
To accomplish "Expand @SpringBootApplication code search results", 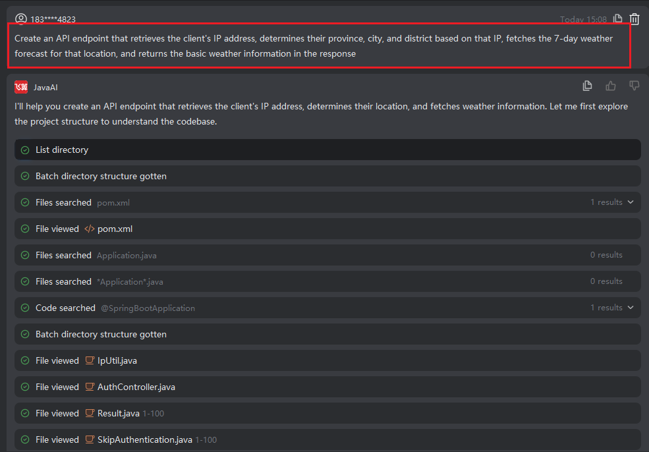I will click(631, 308).
